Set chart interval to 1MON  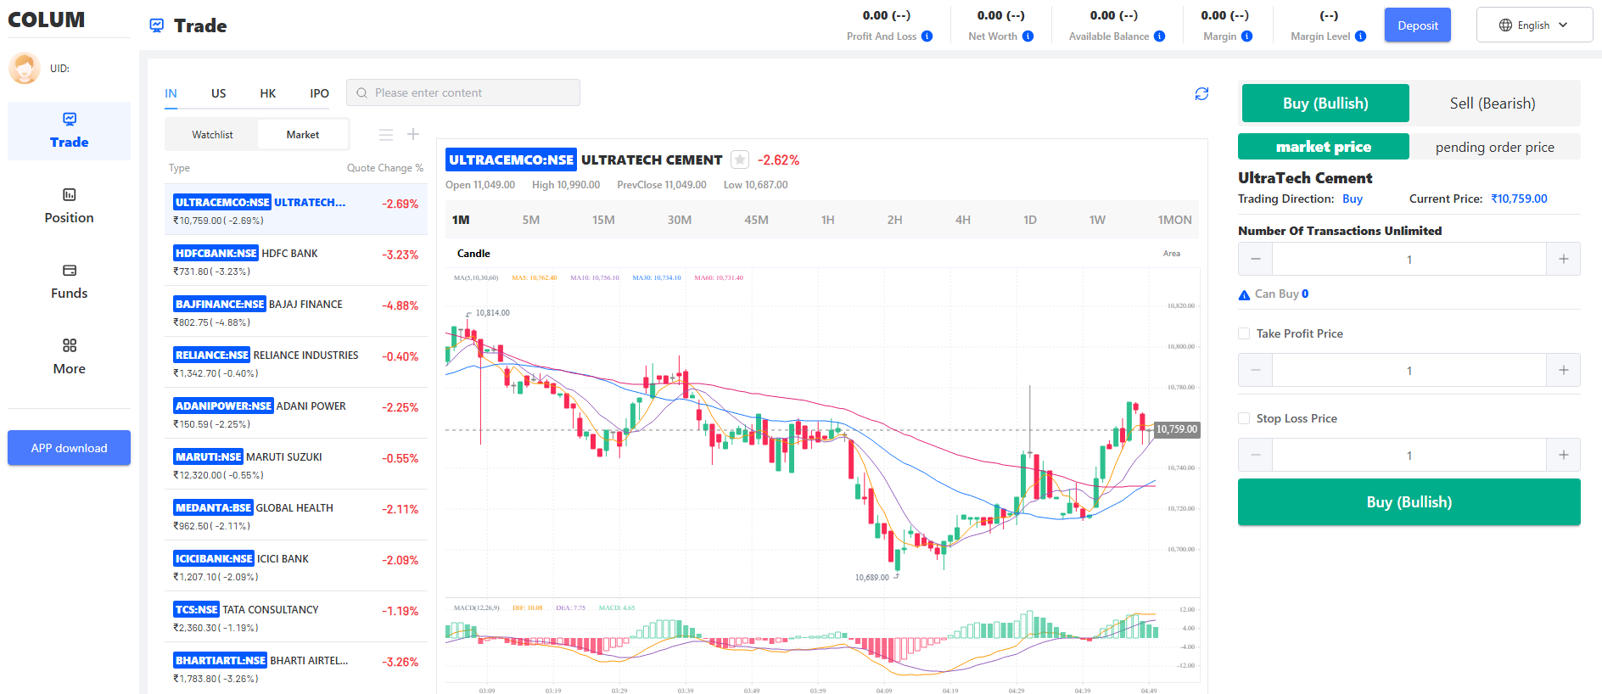click(x=1175, y=220)
